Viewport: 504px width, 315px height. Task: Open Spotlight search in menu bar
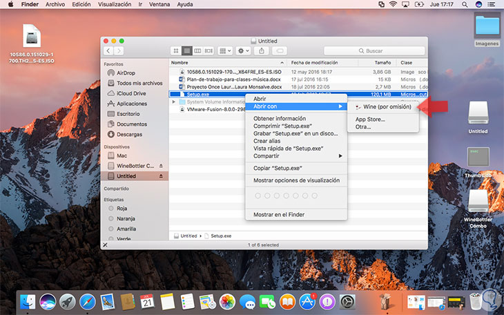(465, 5)
